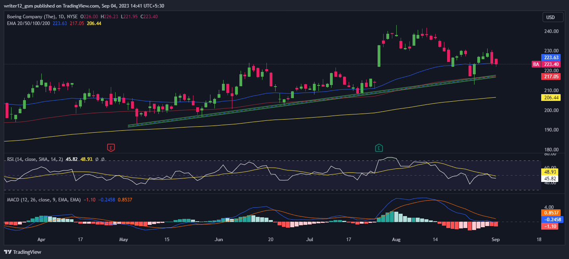Click the Sep date axis label
This screenshot has height=259, width=569.
pos(496,240)
